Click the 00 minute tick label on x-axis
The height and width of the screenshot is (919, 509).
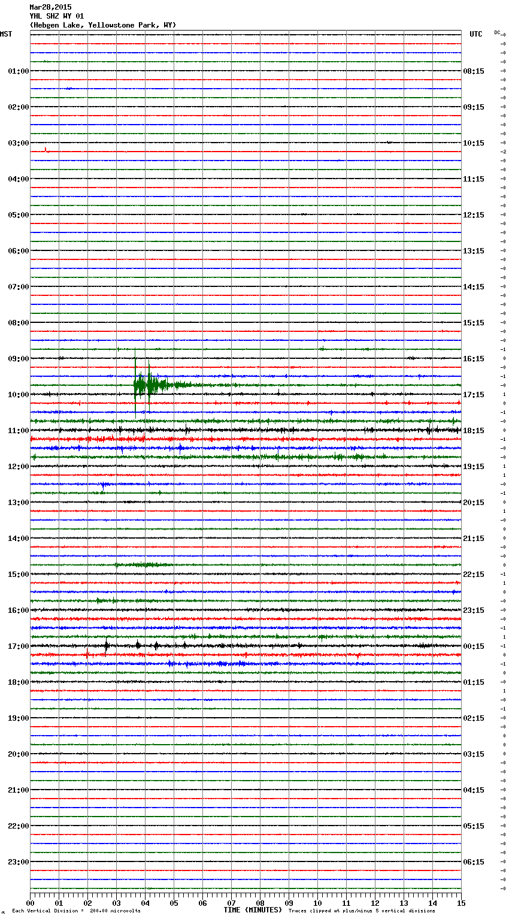point(31,903)
